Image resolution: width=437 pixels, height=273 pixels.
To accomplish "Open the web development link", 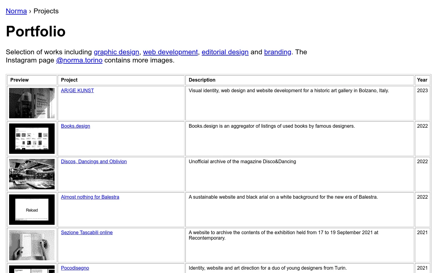I will click(170, 52).
